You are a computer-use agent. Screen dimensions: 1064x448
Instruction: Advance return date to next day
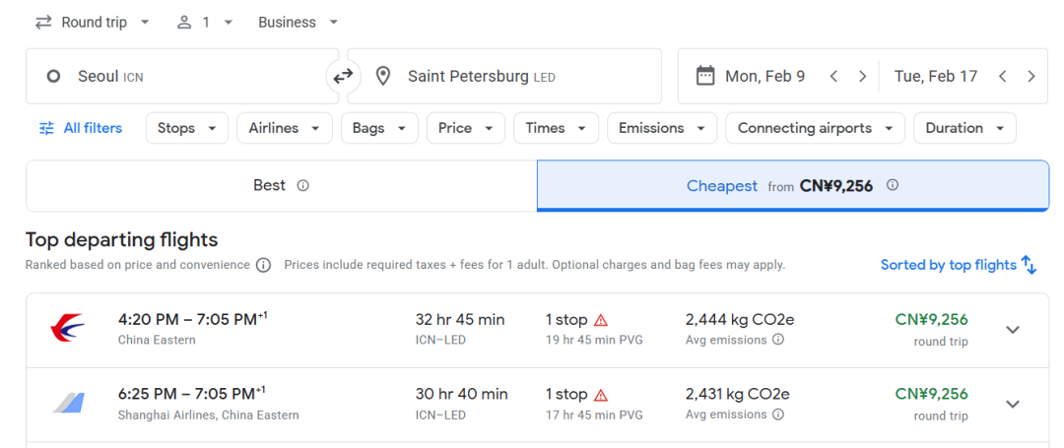(x=1031, y=76)
